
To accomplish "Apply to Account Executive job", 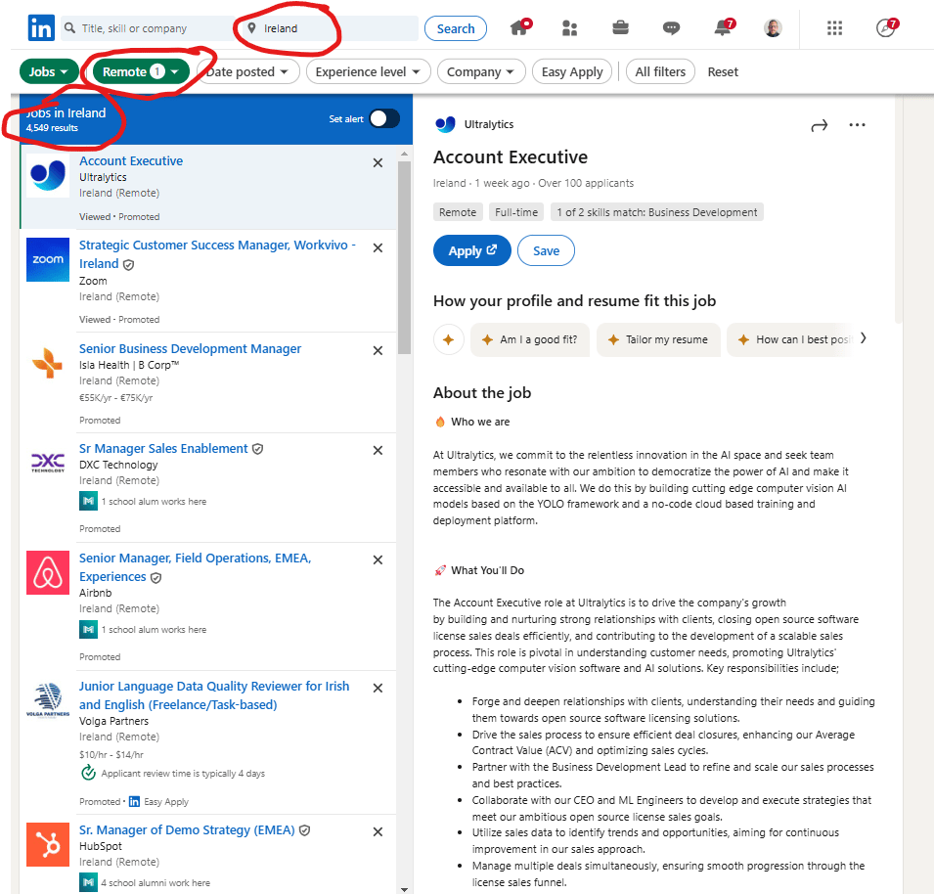I will tap(471, 250).
